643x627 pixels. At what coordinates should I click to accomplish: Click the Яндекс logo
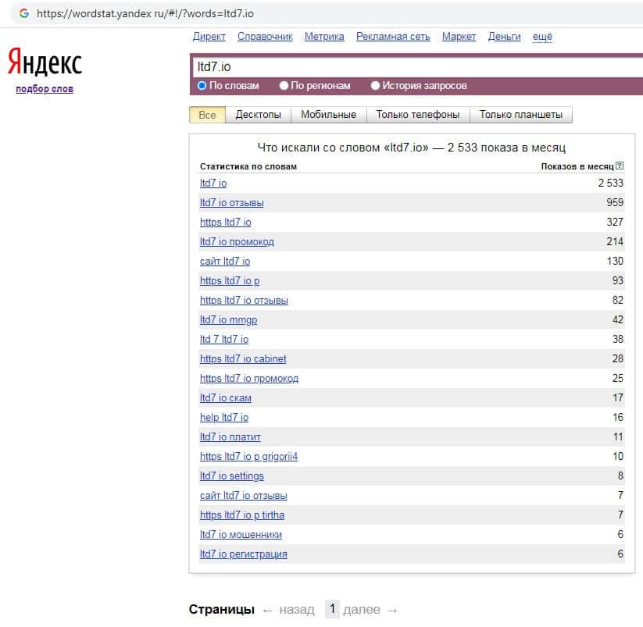pyautogui.click(x=45, y=62)
